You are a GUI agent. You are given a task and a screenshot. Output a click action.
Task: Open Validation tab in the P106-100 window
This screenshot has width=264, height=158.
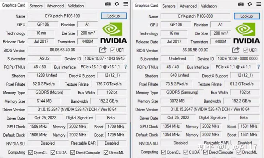point(76,6)
